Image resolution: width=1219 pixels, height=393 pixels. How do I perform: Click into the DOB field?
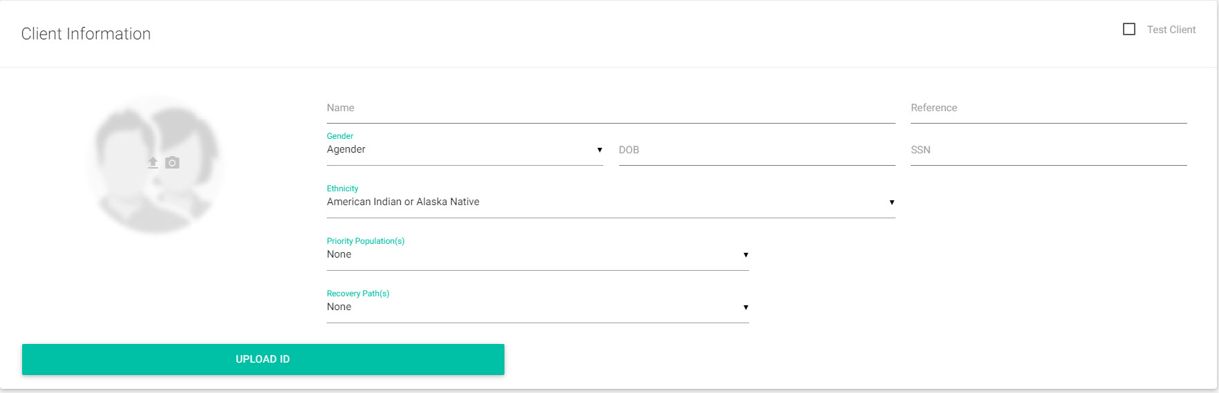pyautogui.click(x=757, y=151)
